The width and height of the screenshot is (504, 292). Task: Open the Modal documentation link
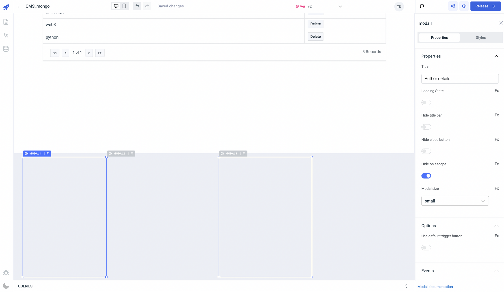[x=435, y=287]
